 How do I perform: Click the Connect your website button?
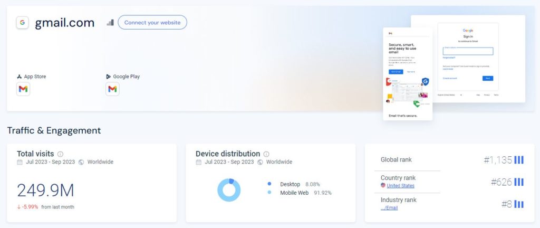pyautogui.click(x=152, y=22)
